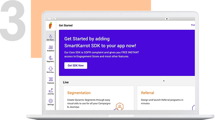Click the Segmentation card user hexagon icon

point(120,106)
